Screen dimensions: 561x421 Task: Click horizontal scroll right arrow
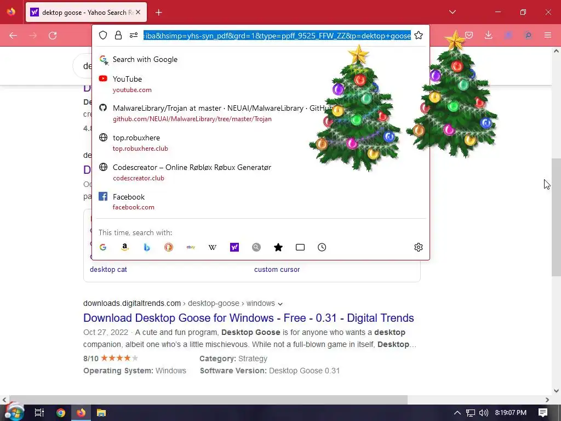click(x=547, y=400)
